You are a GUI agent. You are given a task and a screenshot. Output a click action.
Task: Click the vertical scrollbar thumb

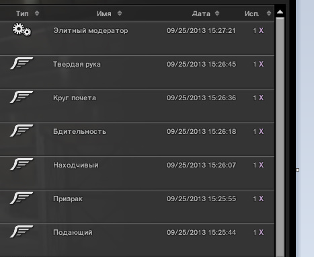coord(280,137)
